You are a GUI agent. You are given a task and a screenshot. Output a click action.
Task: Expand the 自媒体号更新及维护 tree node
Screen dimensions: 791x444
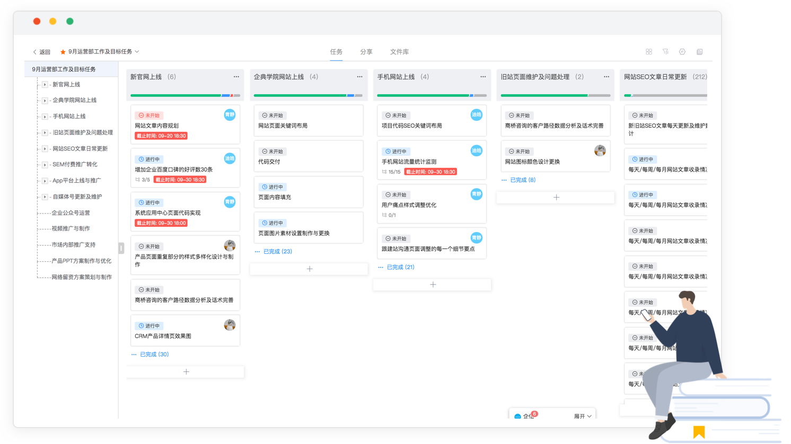(45, 197)
